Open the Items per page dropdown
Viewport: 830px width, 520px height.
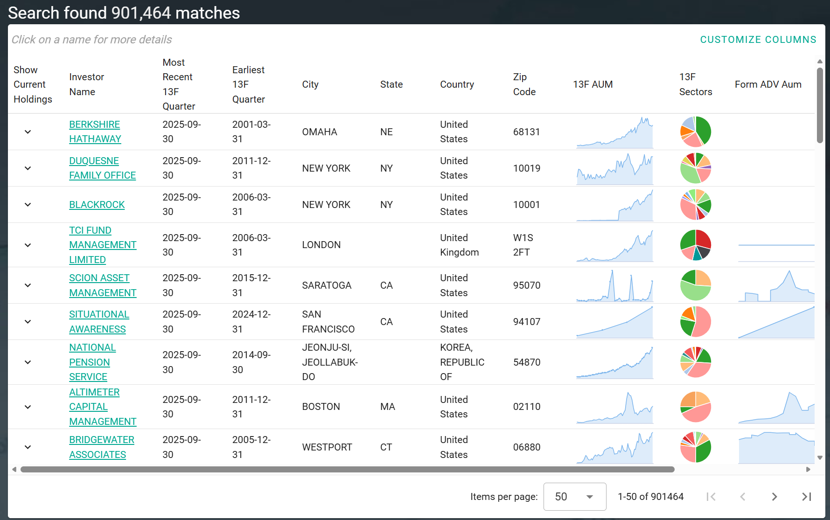tap(575, 497)
